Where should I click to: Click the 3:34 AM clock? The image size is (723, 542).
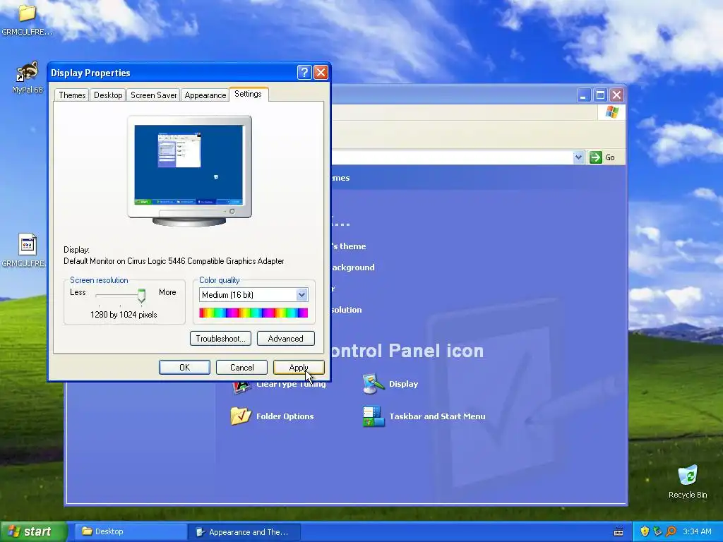click(x=697, y=531)
